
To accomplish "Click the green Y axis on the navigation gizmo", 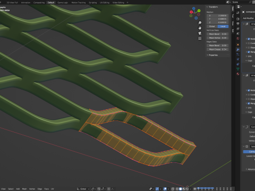I will (x=199, y=11).
